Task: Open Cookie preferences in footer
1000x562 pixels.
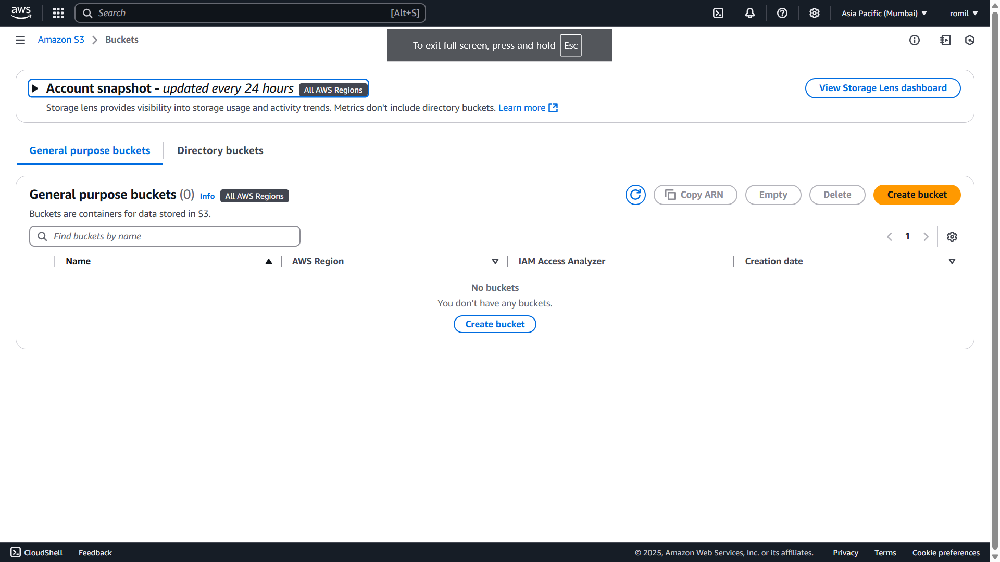Action: [946, 552]
